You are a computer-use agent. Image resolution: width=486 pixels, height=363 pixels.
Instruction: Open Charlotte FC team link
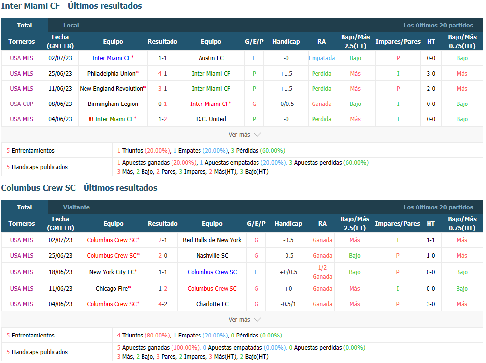[212, 304]
